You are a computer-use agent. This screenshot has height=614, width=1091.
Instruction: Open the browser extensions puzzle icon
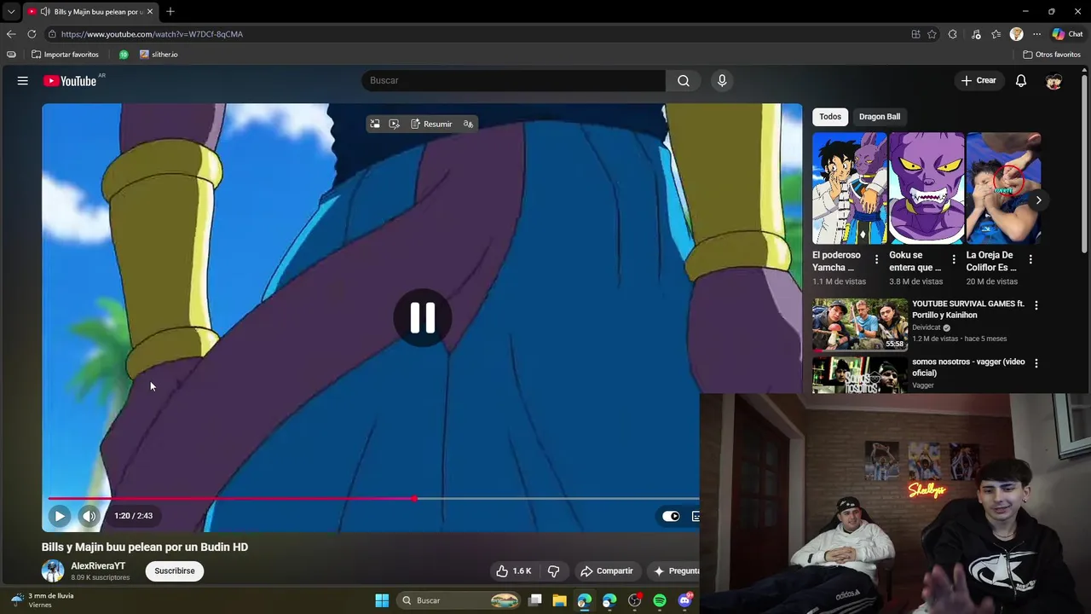(x=953, y=34)
